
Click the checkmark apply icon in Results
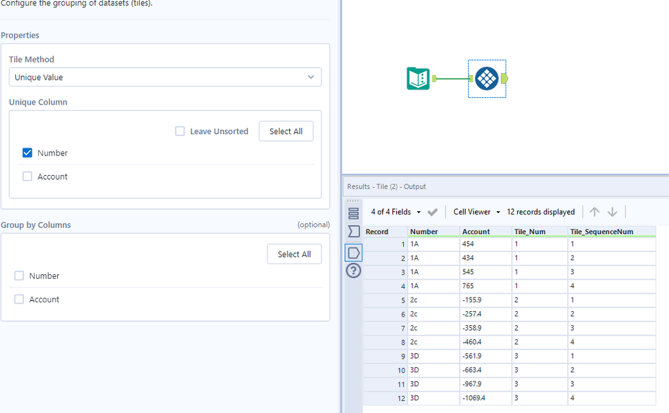433,212
